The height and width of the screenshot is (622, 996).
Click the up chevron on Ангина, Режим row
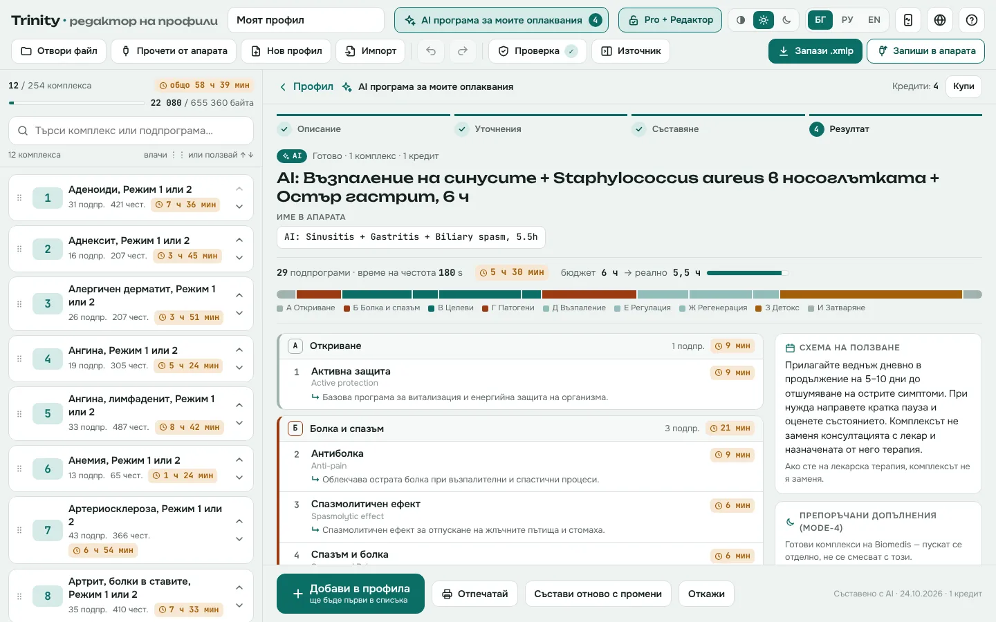click(239, 350)
